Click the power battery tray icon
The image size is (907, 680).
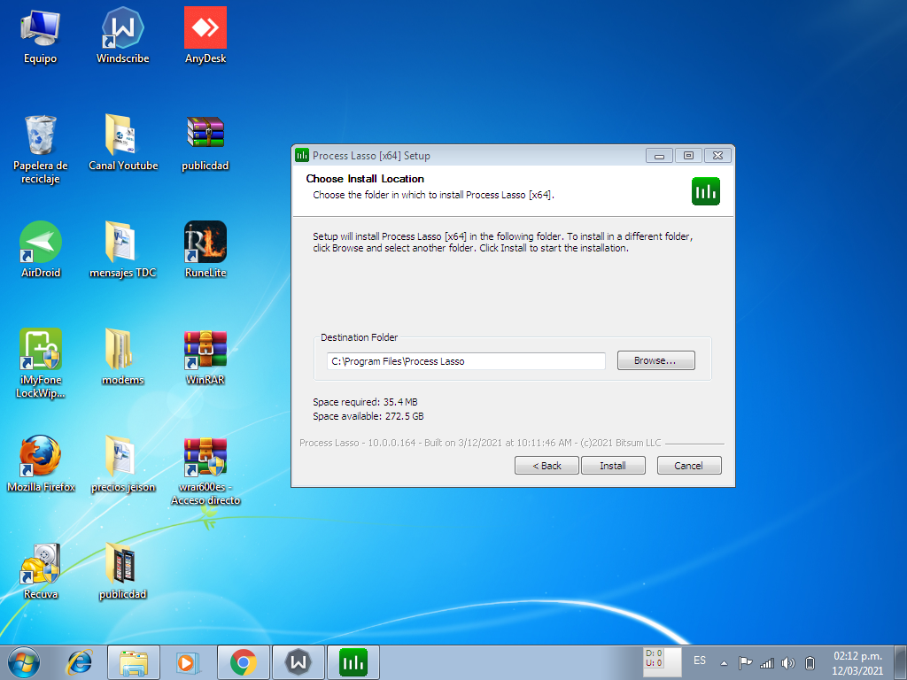[810, 662]
